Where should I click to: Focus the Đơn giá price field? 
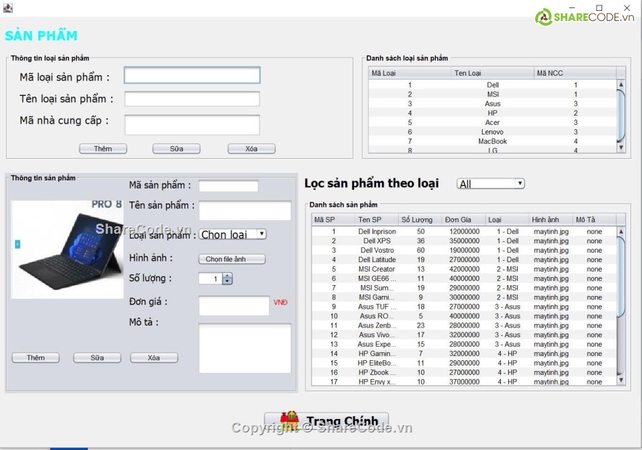[234, 305]
